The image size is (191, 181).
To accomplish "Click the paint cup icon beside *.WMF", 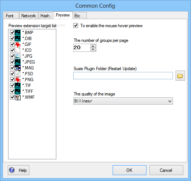I will tap(18, 97).
